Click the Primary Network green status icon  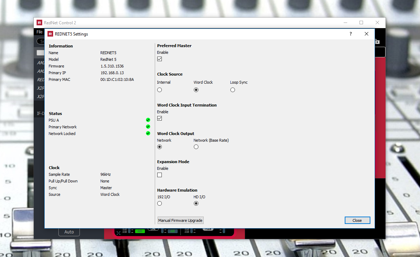(x=148, y=127)
